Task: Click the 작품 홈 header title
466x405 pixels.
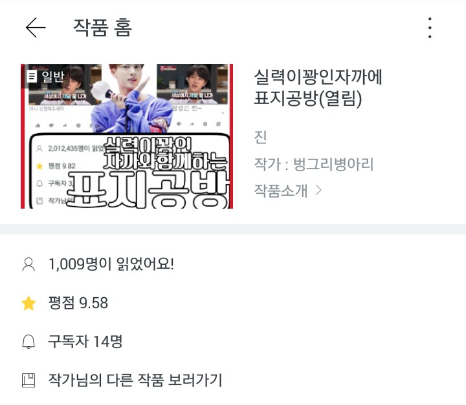Action: (x=102, y=28)
